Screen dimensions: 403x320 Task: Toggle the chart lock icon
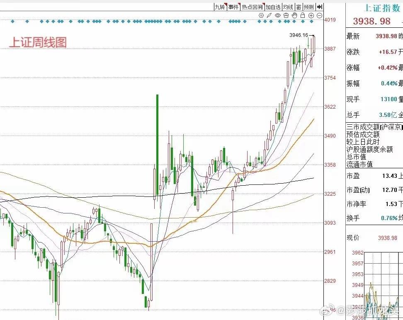pos(303,15)
